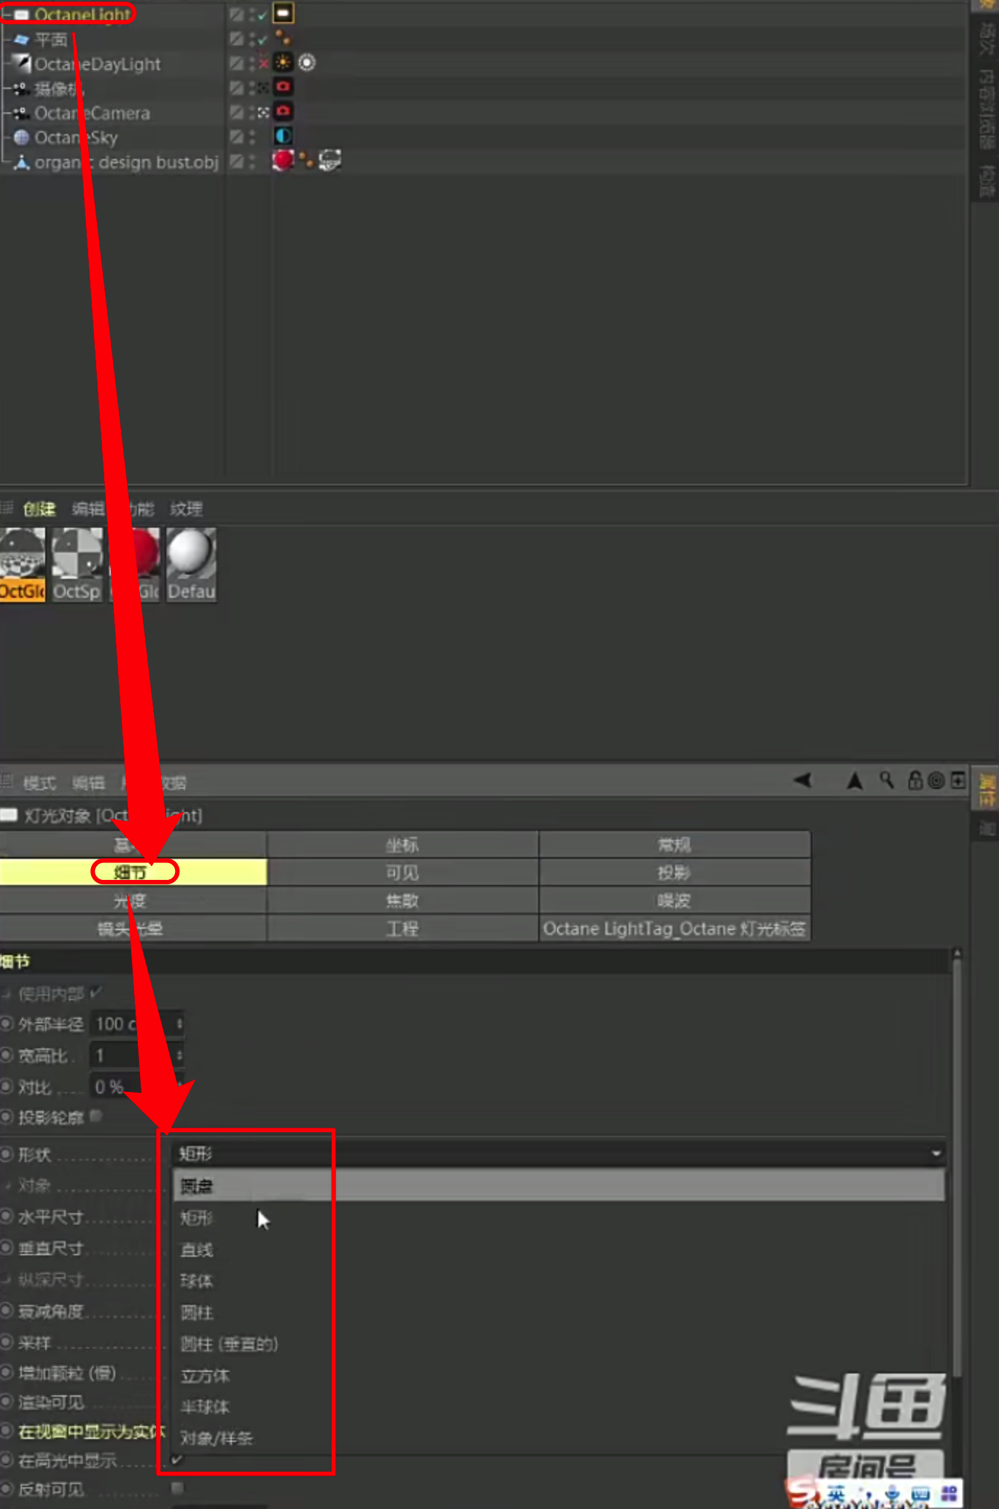Screen dimensions: 999x1509
Task: Toggle visibility dots for OctaneSky row
Action: 252,136
